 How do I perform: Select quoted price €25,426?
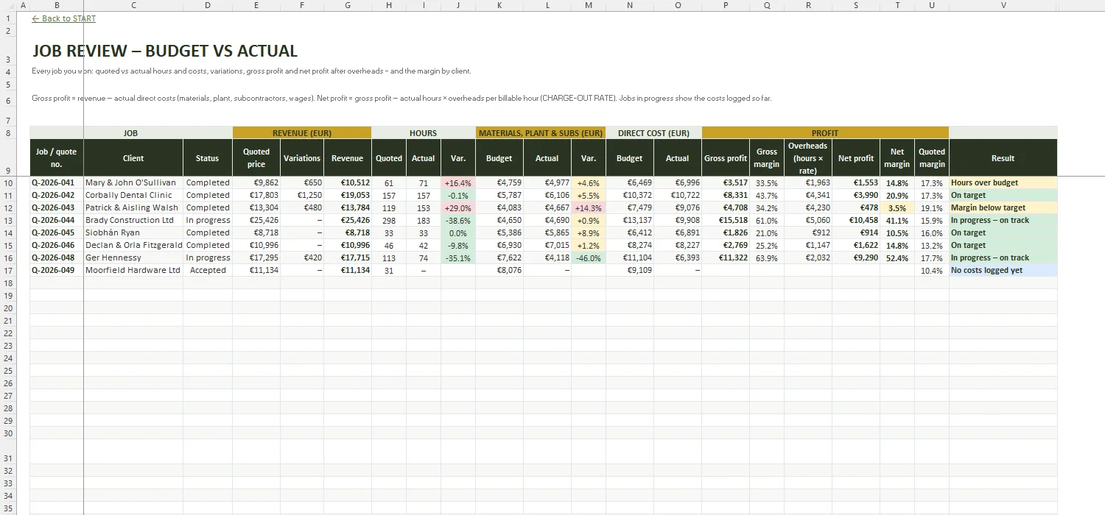click(256, 220)
